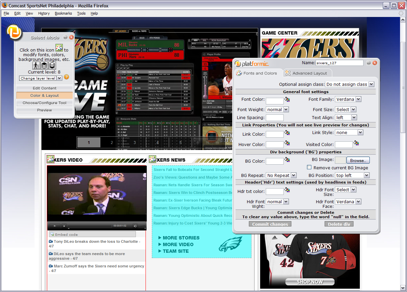The image size is (407, 292).
Task: Open the Font Size dropdown
Action: (x=345, y=109)
